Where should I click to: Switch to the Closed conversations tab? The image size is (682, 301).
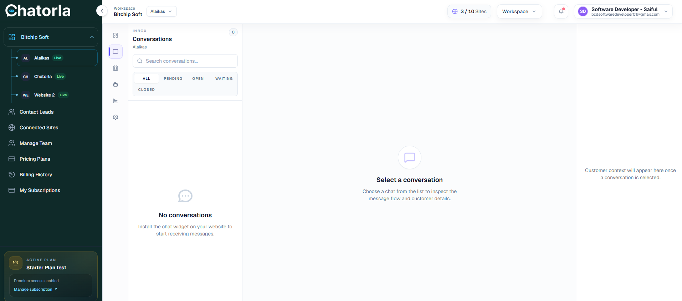click(x=147, y=90)
